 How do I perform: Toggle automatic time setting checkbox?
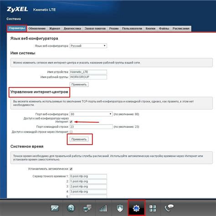[x=71, y=169]
